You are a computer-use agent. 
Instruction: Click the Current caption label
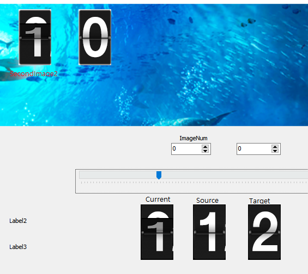(x=158, y=200)
